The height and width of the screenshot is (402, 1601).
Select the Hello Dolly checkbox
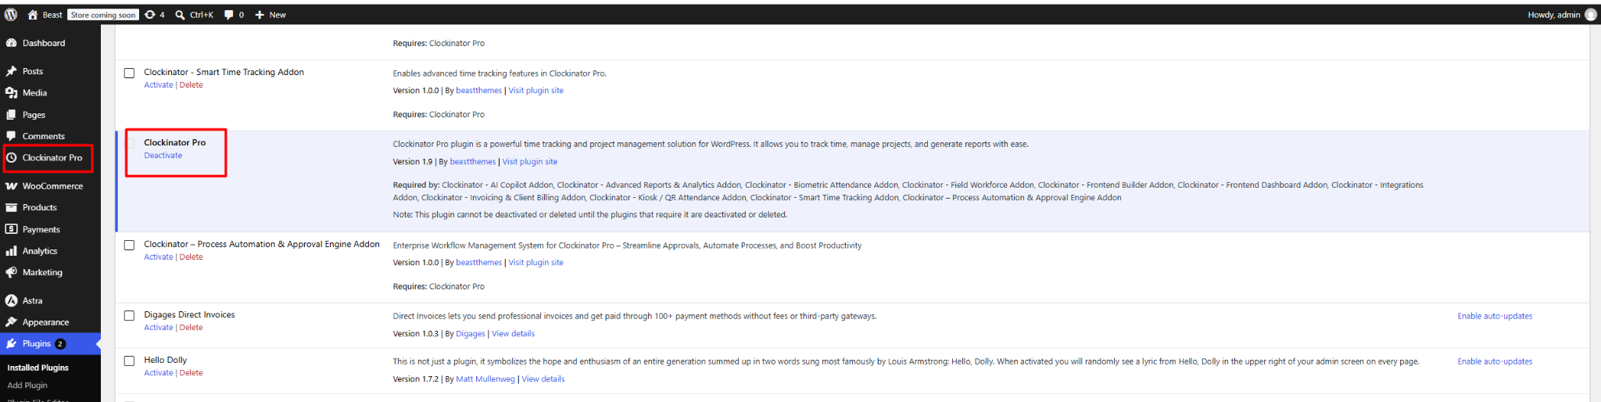coord(129,361)
